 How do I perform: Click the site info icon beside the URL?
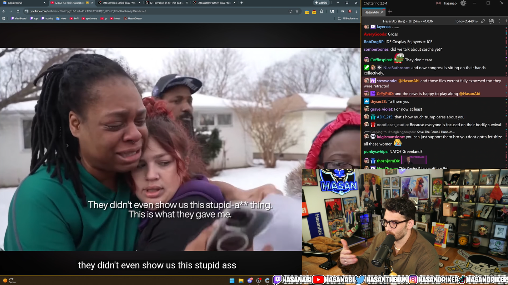point(26,11)
